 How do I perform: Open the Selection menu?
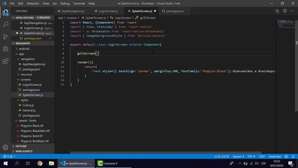[x=33, y=3]
